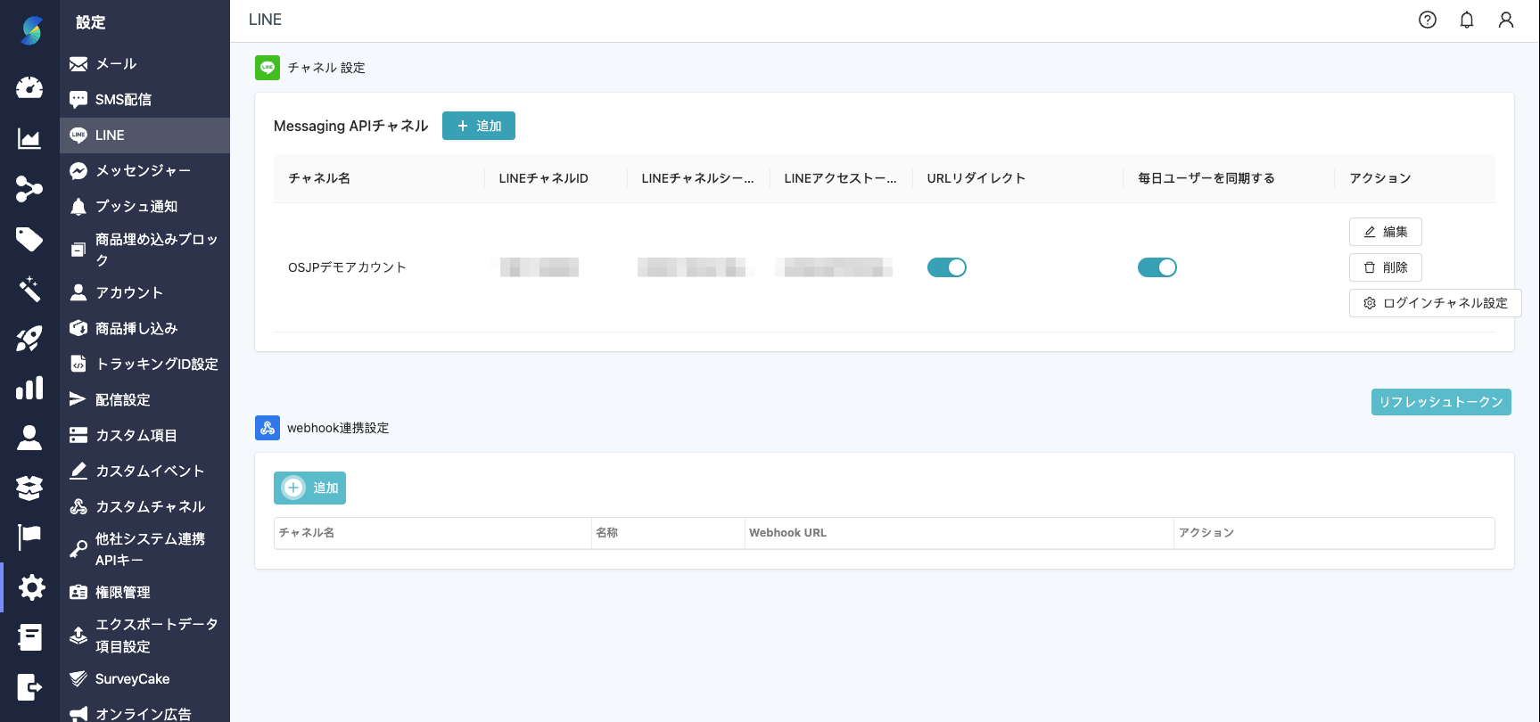Click the flag icon in left rail
The width and height of the screenshot is (1540, 722).
click(x=29, y=537)
